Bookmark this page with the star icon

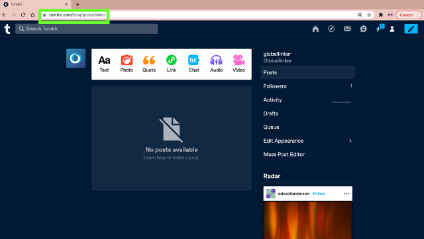point(369,15)
